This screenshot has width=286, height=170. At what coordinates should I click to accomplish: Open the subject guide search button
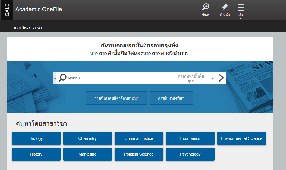coord(116,98)
